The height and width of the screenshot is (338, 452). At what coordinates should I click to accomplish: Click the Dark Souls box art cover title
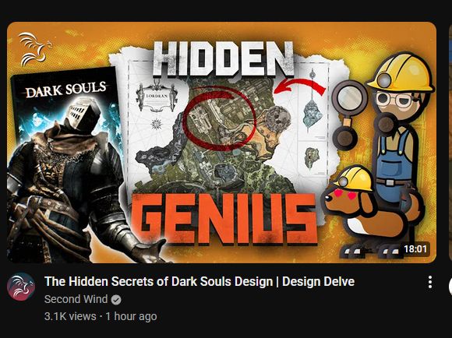tap(66, 89)
